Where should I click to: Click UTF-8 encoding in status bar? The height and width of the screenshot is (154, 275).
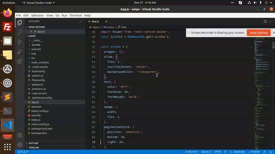(217, 152)
